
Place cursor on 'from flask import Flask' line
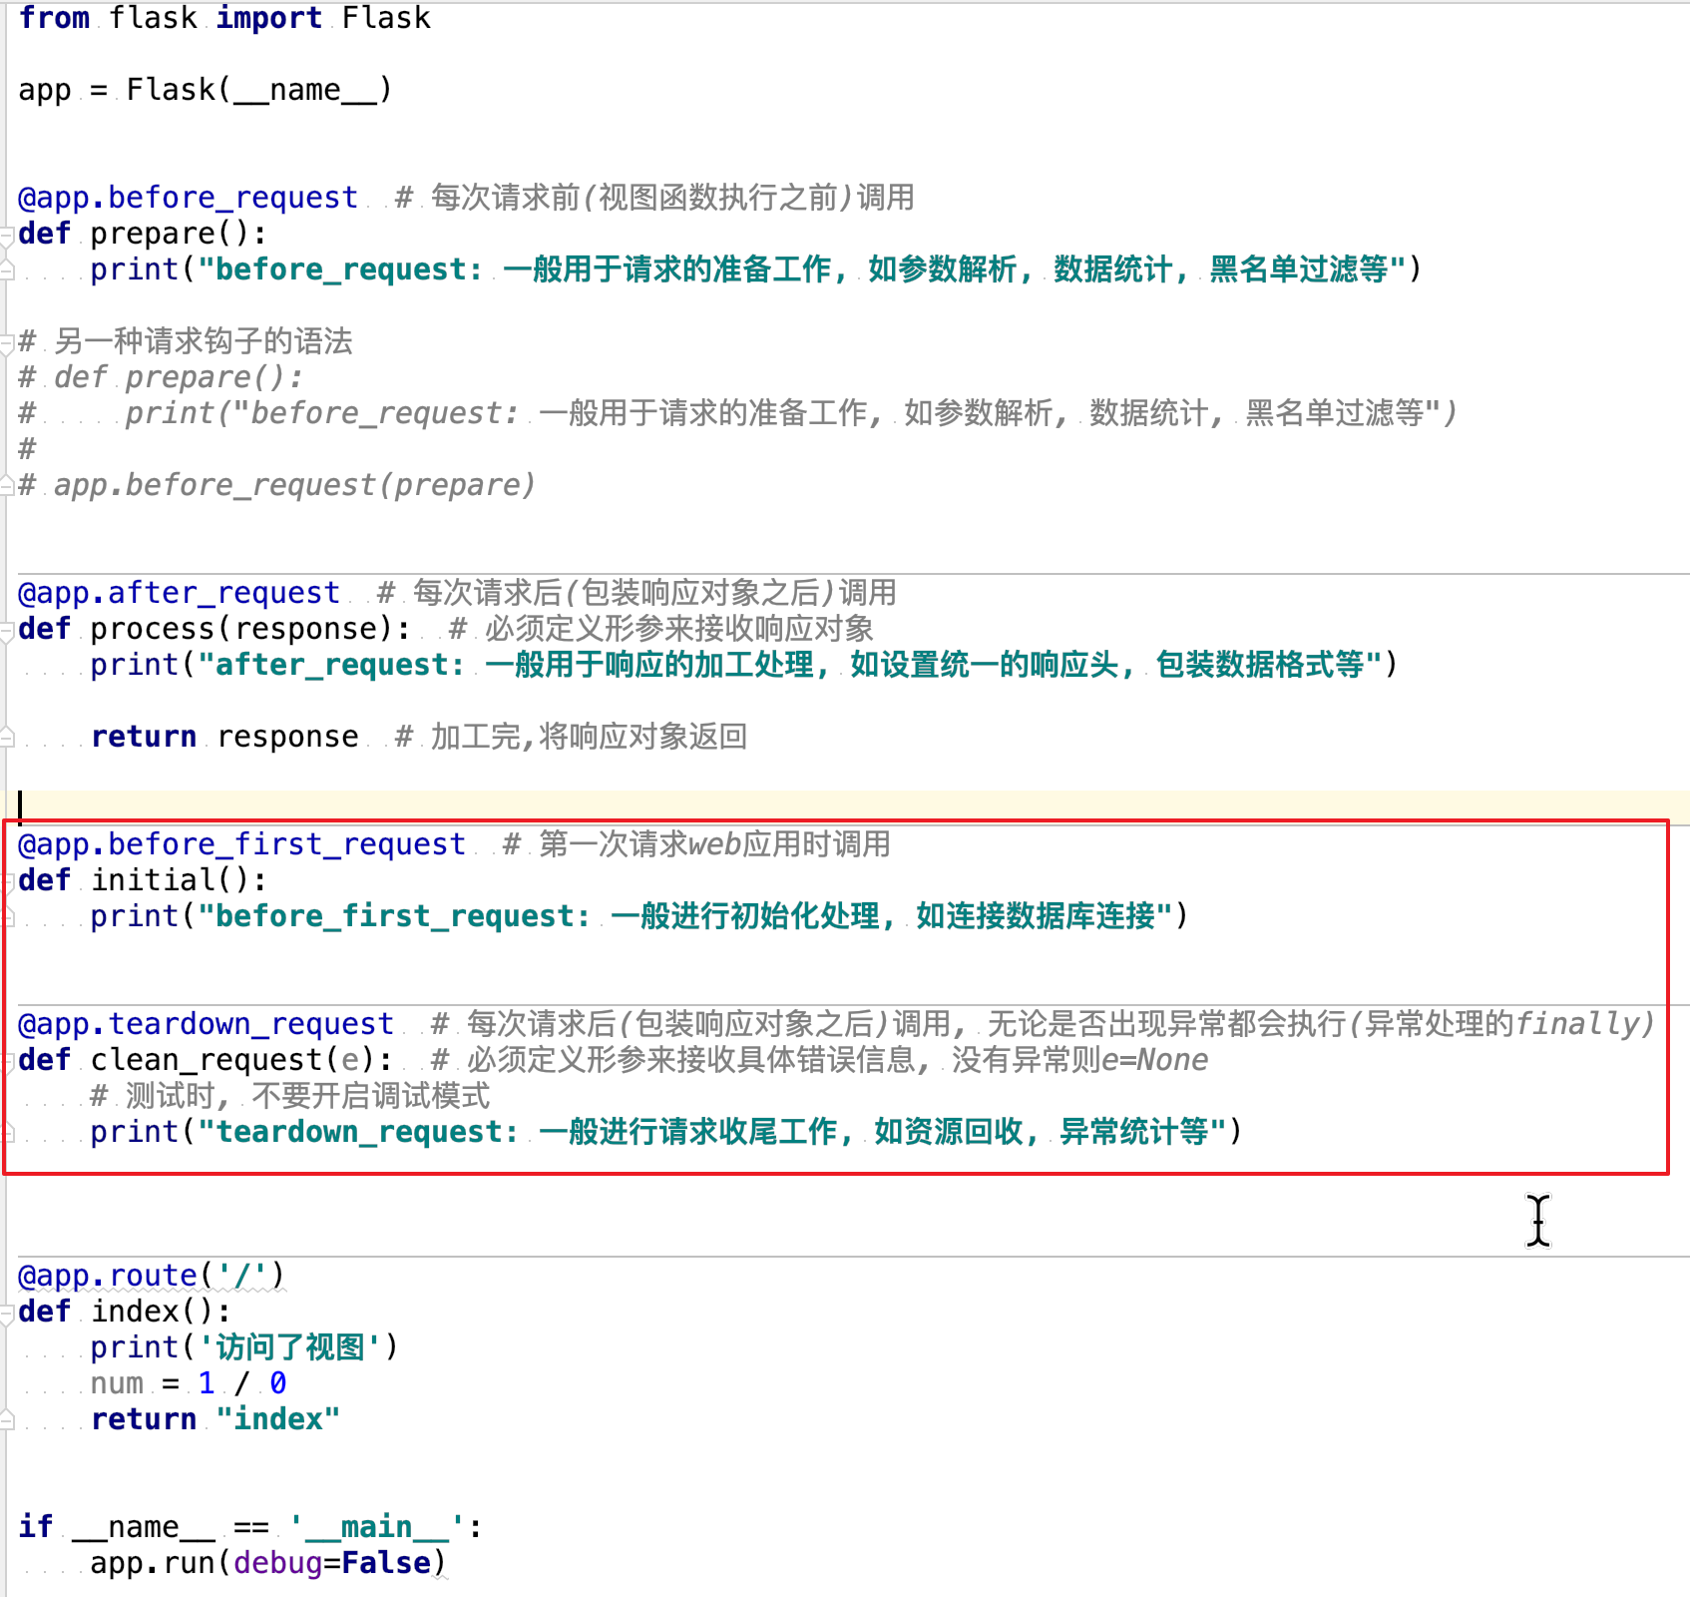tap(224, 18)
